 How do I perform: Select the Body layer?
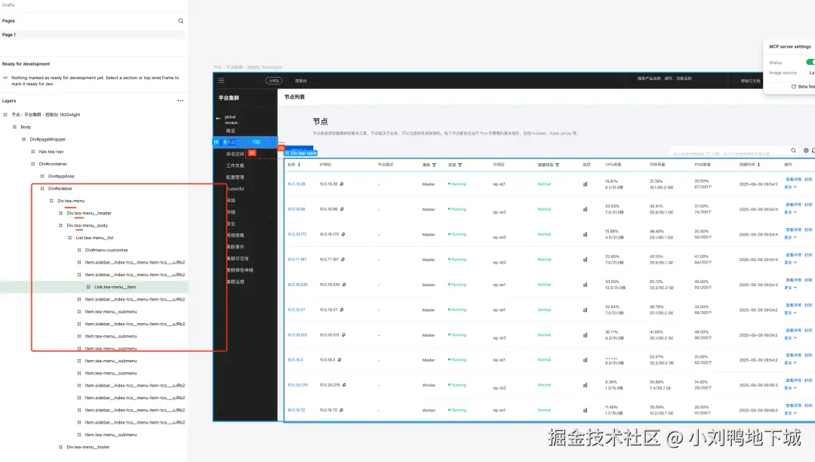(26, 127)
